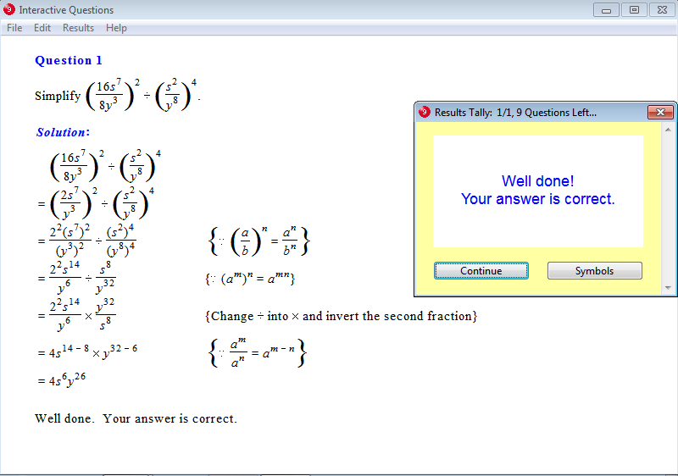Close the Interactive Questions main window

click(x=660, y=10)
